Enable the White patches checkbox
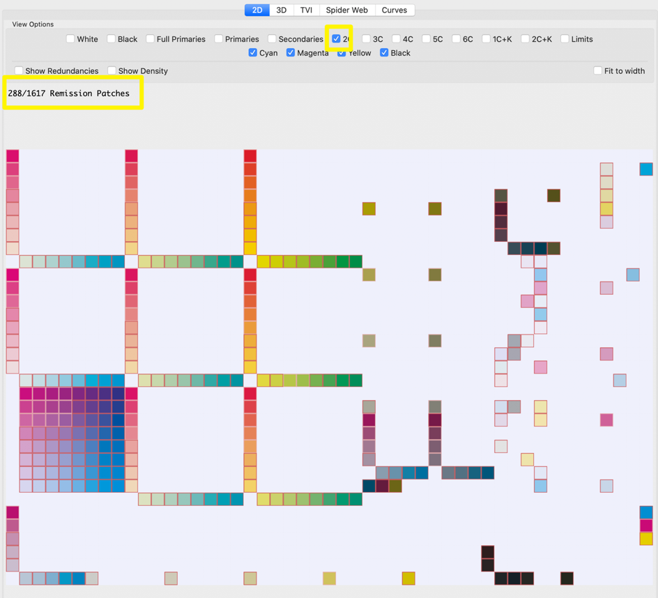The height and width of the screenshot is (598, 658). coord(70,39)
